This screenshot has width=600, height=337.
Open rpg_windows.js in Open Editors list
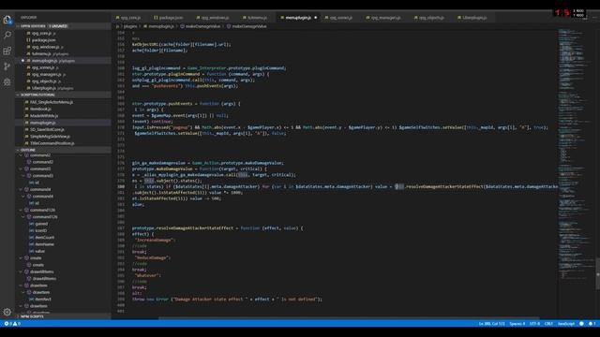pos(63,47)
